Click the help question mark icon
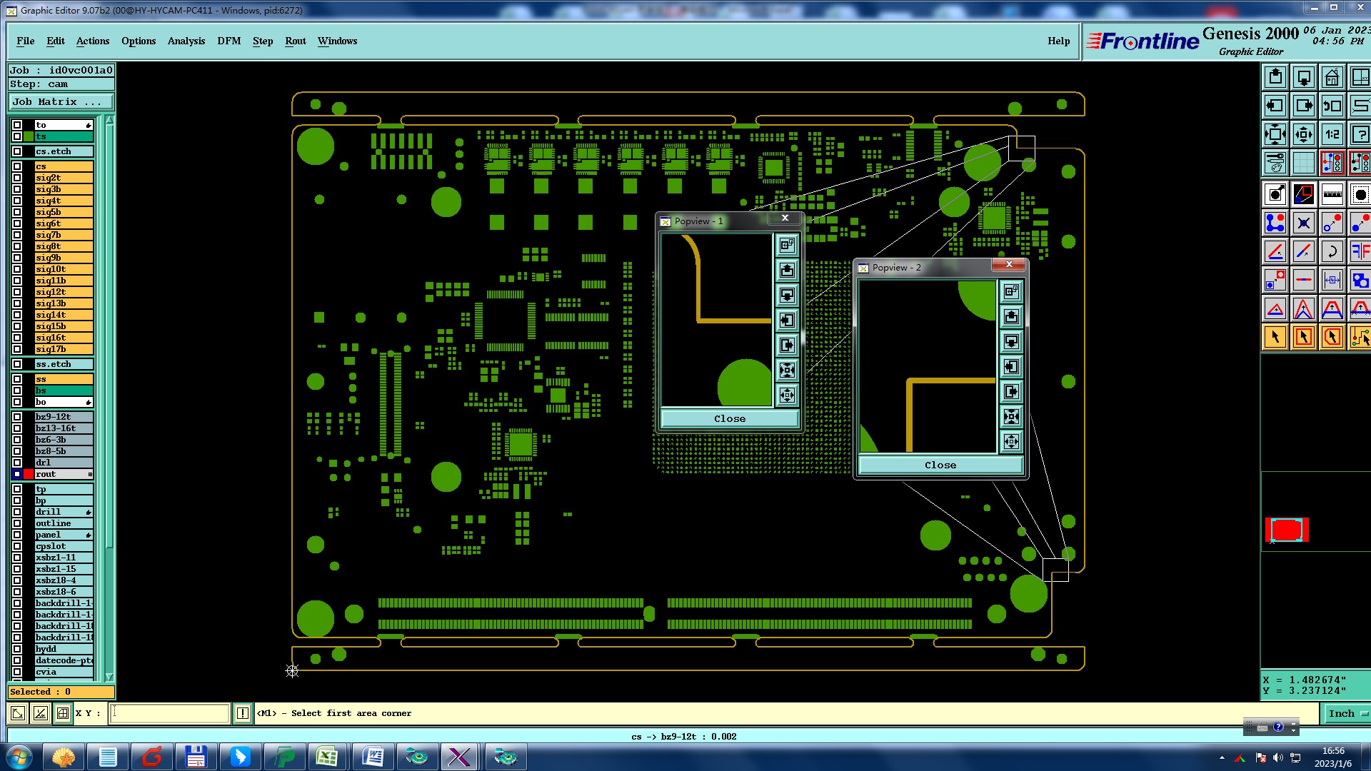This screenshot has height=771, width=1371. click(1360, 134)
